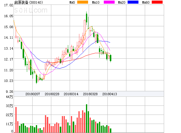Screen dimensions: 181x133
Task: Click the 20180413 date label
Action: pos(110,94)
